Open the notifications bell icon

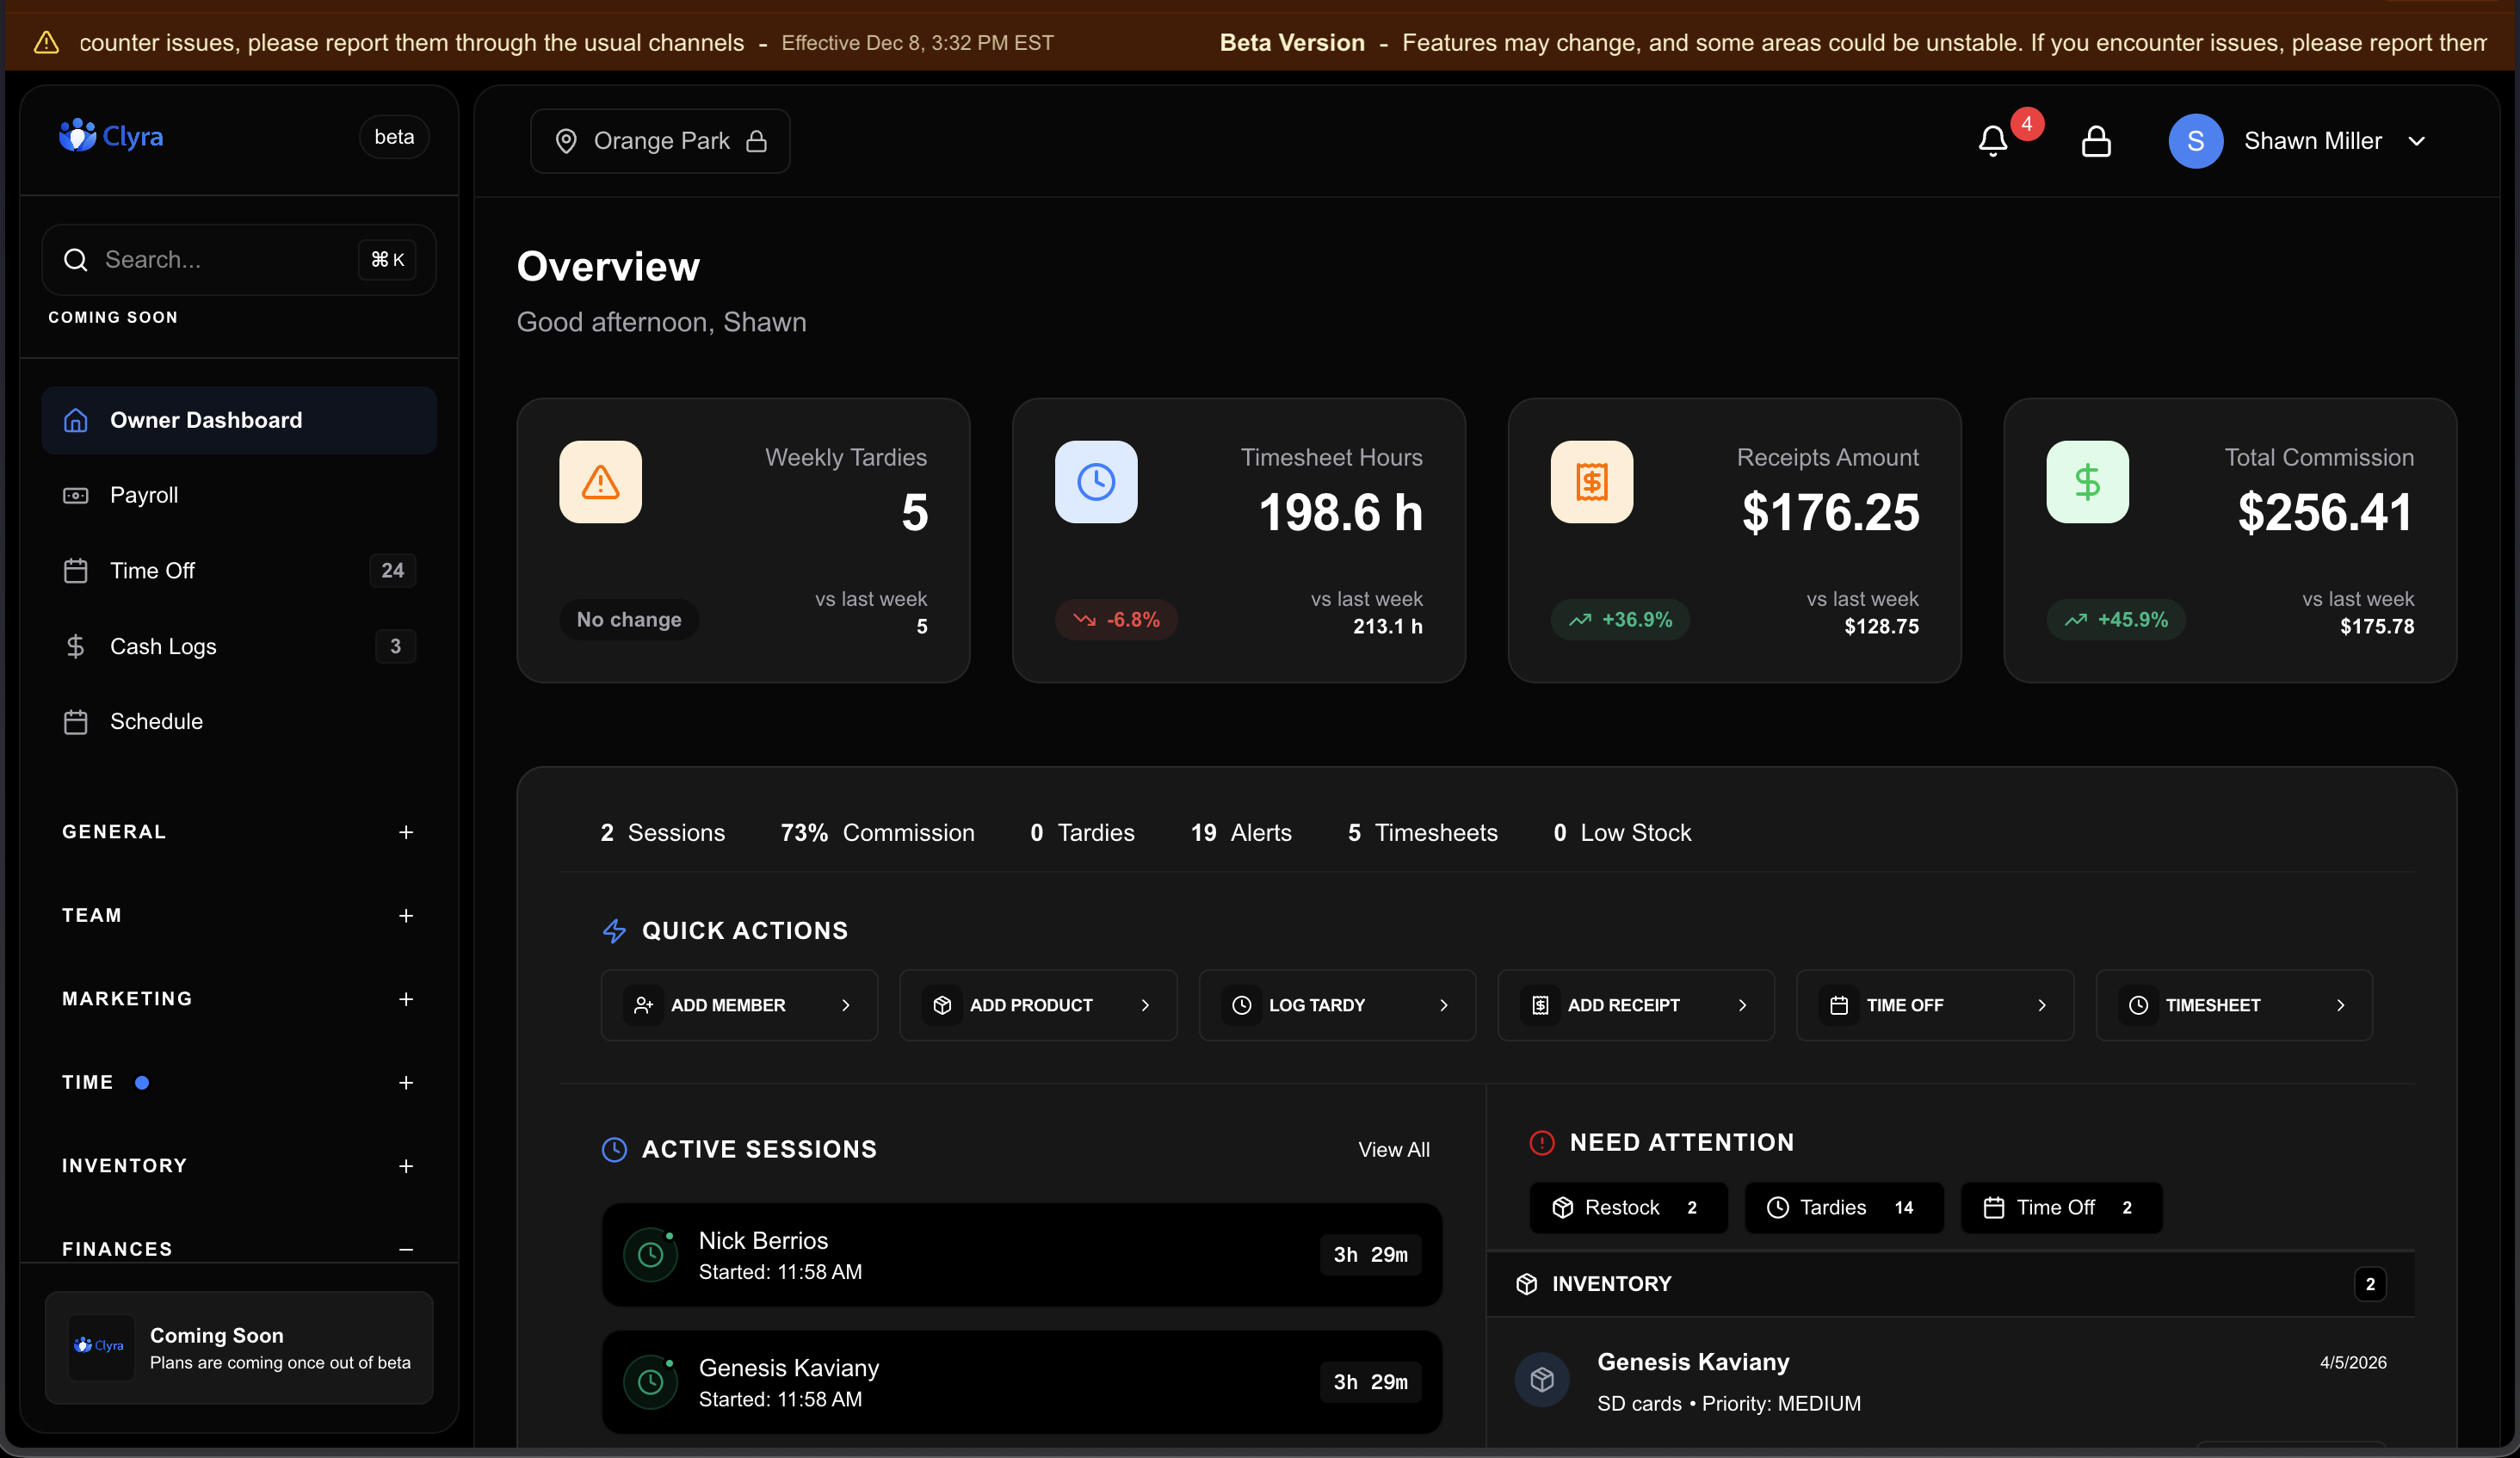1993,141
